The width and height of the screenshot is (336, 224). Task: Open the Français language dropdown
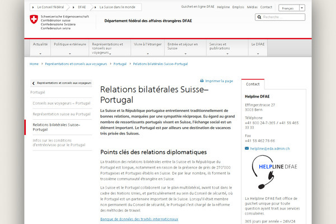click(x=292, y=8)
